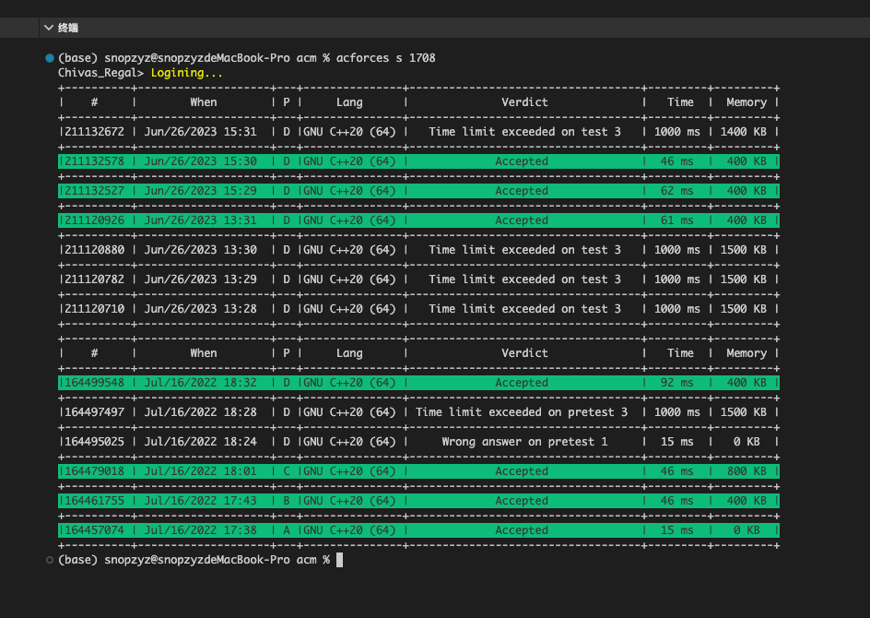This screenshot has height=618, width=870.
Task: Click submission ID 211132672
Action: point(94,132)
